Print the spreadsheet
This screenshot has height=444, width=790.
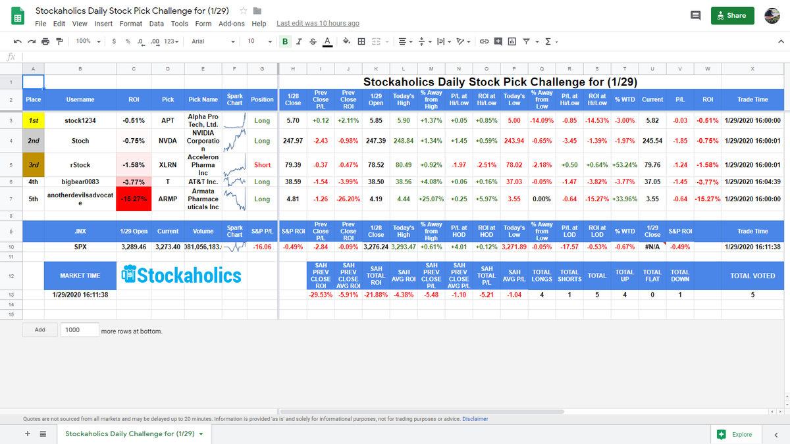coord(45,41)
